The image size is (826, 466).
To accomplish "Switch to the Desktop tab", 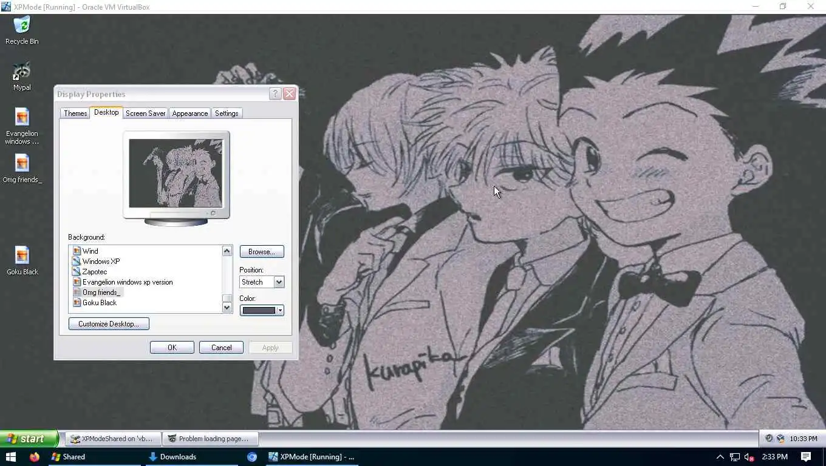I will click(106, 112).
